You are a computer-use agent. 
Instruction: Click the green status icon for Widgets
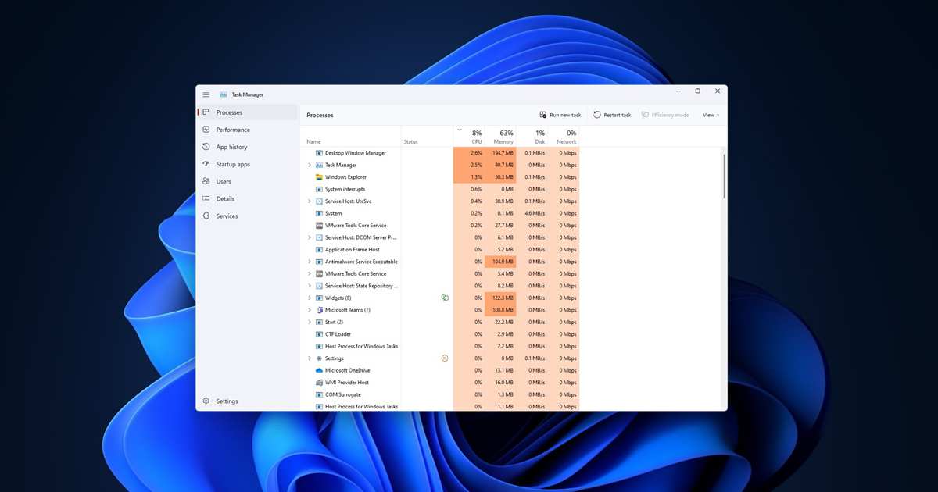pos(445,298)
